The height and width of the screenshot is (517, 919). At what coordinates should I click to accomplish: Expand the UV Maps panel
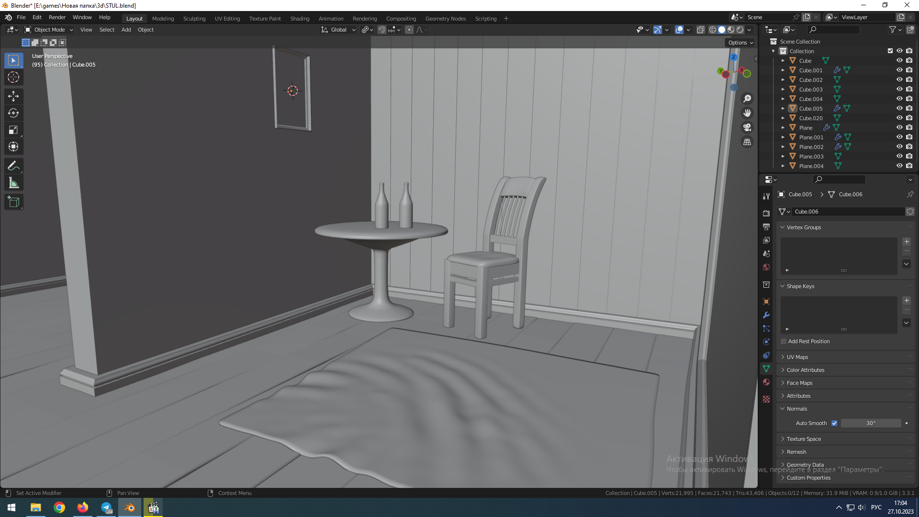tap(797, 357)
